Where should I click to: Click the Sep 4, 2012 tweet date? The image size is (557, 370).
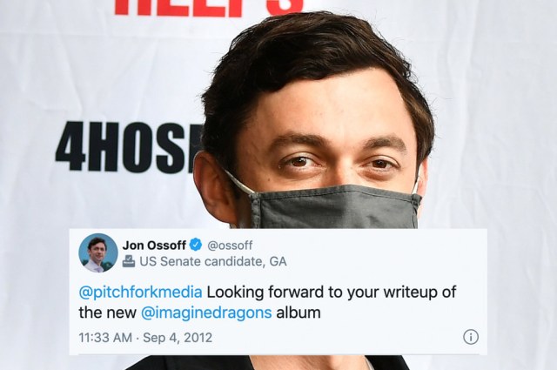point(178,337)
